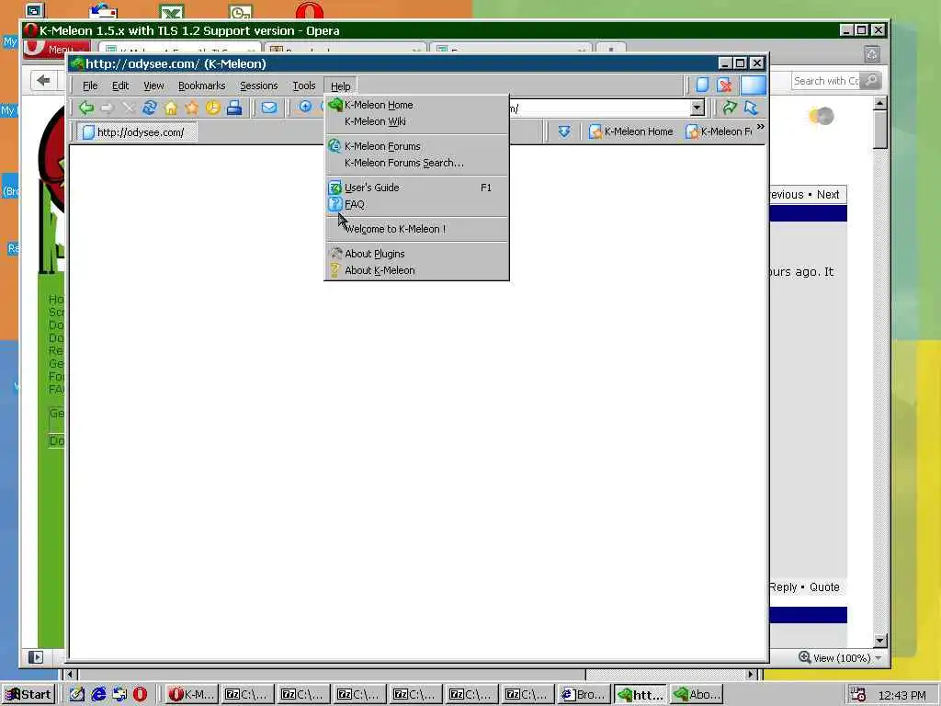Select the FAQ menu entry
941x706 pixels.
point(417,204)
